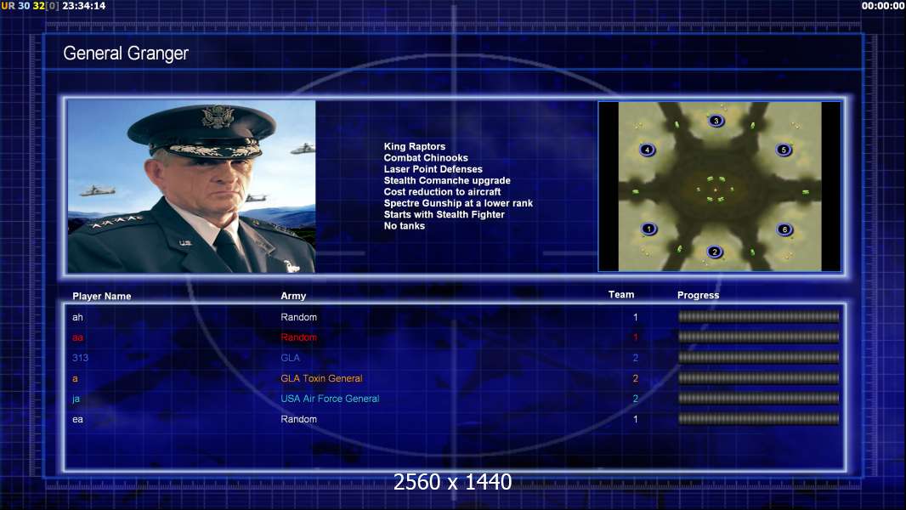Select player name 'ah'
Image resolution: width=906 pixels, height=510 pixels.
(77, 317)
